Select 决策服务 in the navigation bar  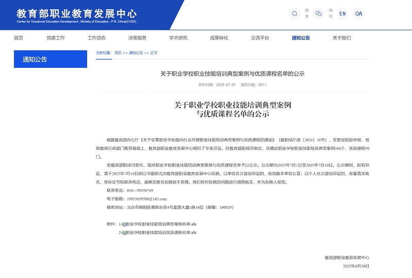pos(138,38)
